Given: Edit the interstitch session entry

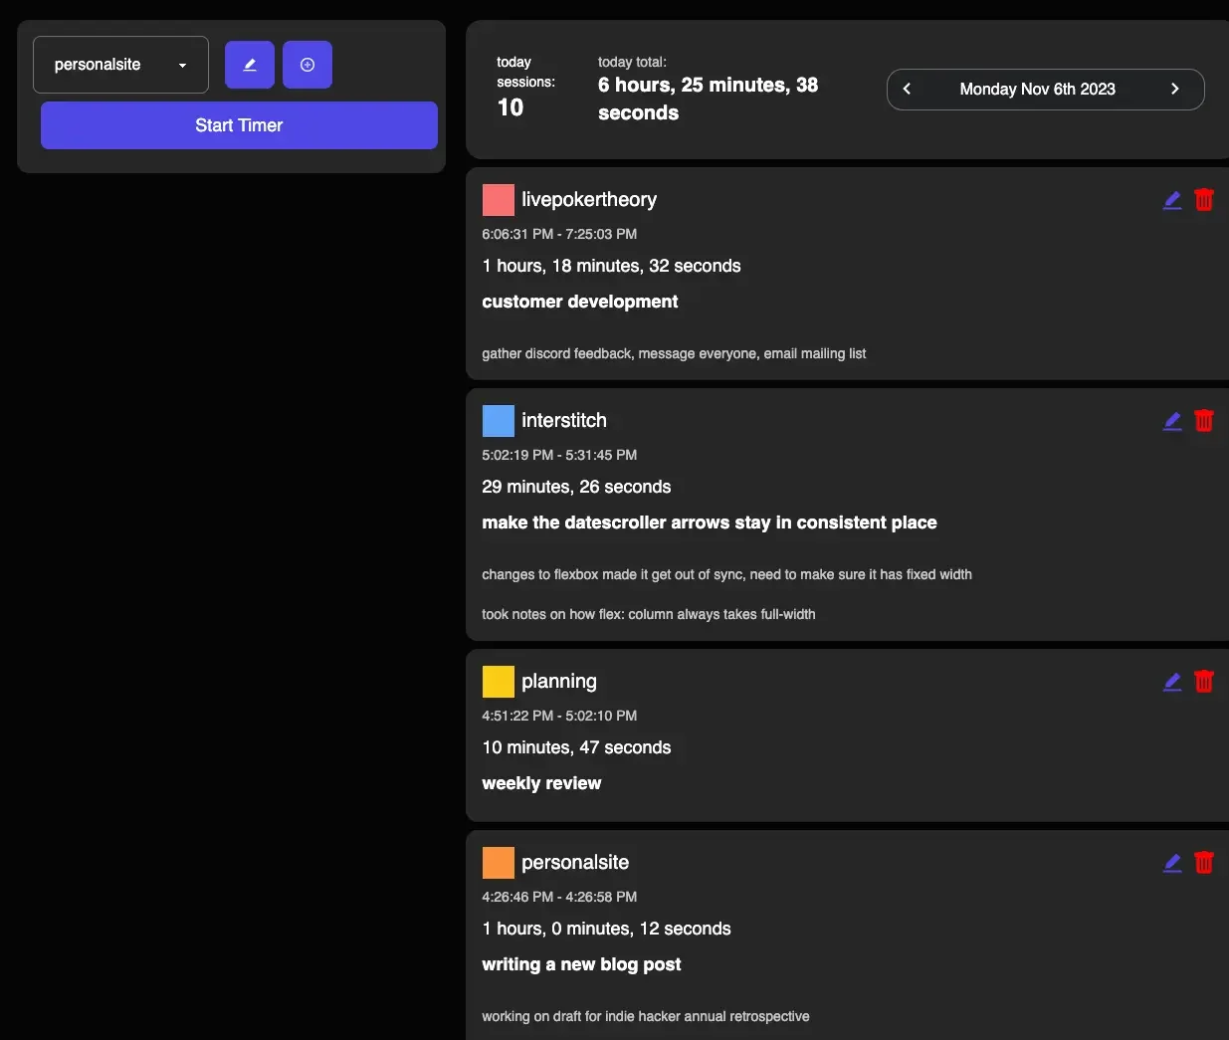Looking at the screenshot, I should click(1172, 421).
